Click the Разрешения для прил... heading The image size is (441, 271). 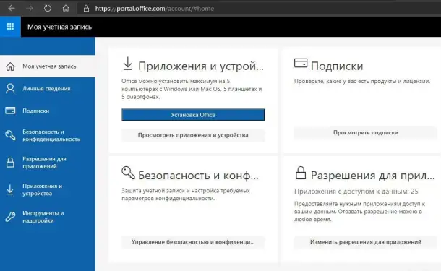click(372, 176)
